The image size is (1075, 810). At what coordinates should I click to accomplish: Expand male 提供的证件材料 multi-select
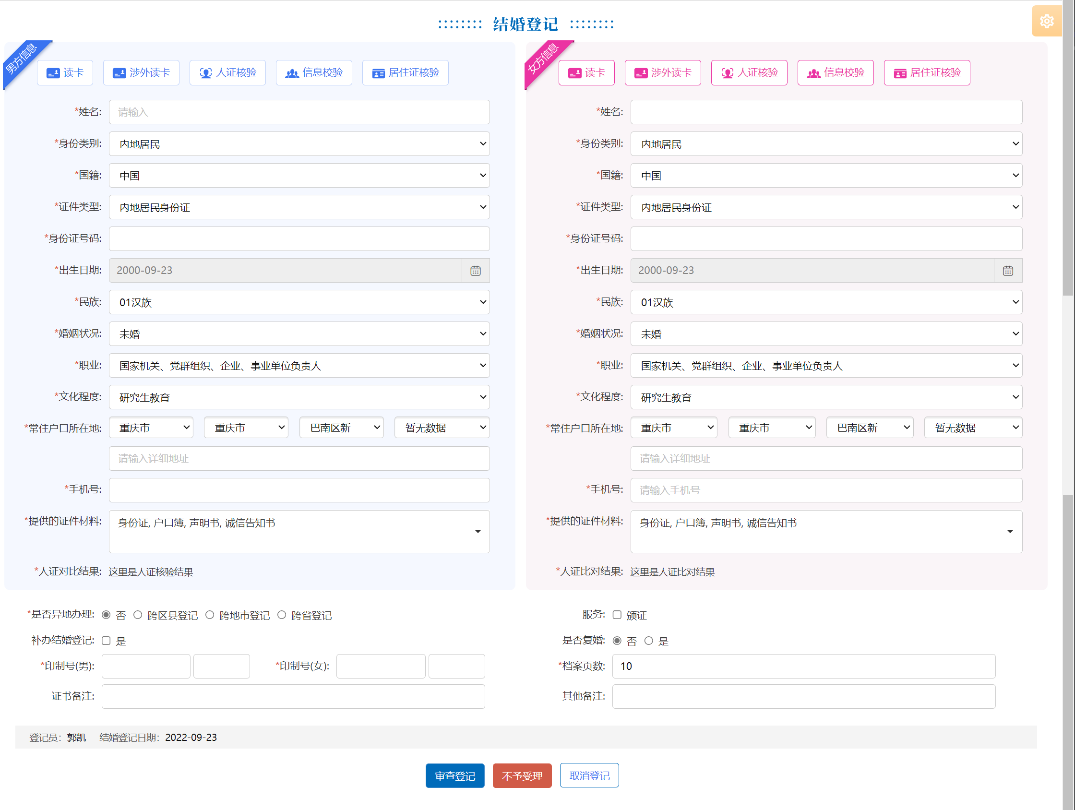[x=299, y=532]
